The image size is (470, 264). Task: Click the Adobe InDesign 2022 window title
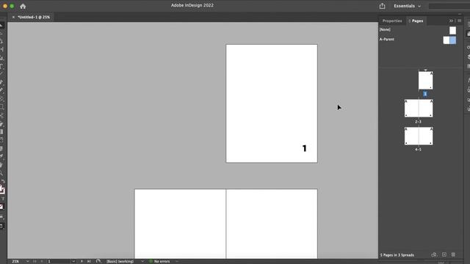pyautogui.click(x=192, y=5)
